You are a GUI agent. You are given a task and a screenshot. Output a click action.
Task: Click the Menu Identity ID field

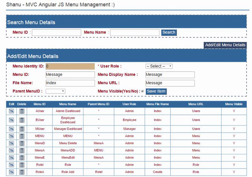click(x=70, y=66)
